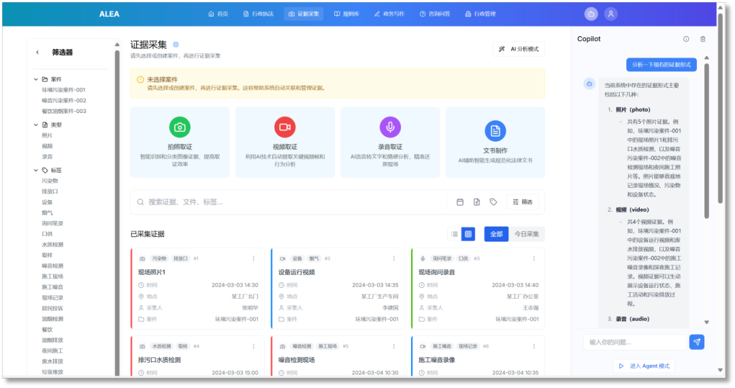Click the tag filter icon in search bar
735x388 pixels.
[x=493, y=202]
